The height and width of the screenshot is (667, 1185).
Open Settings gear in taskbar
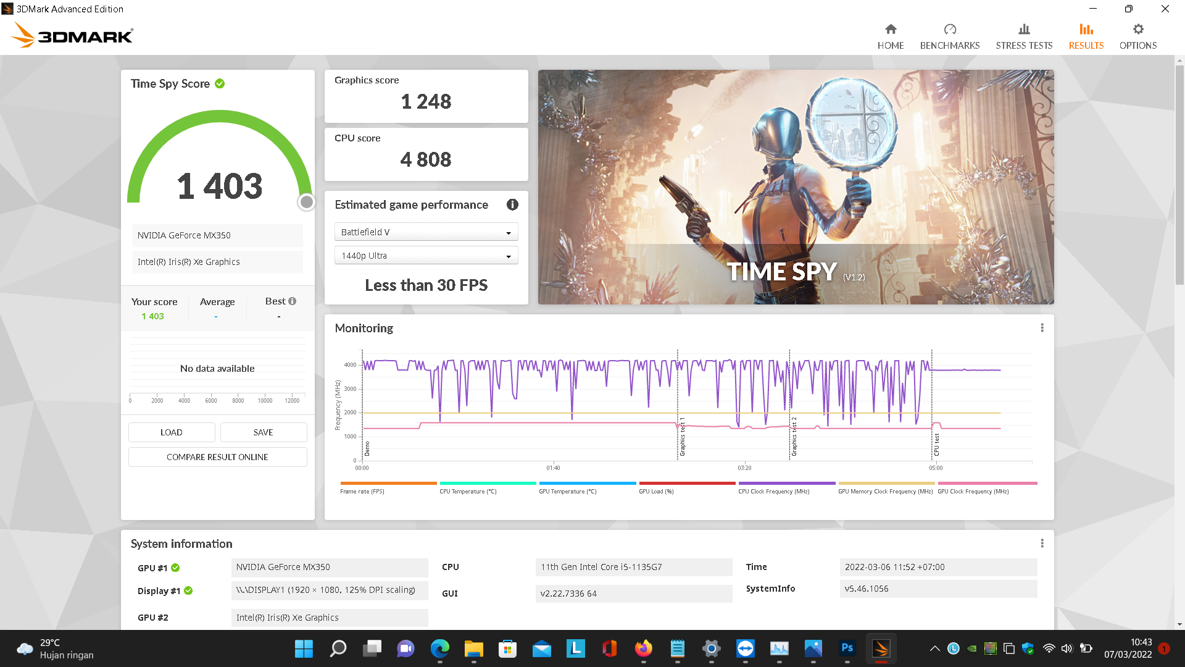(711, 648)
